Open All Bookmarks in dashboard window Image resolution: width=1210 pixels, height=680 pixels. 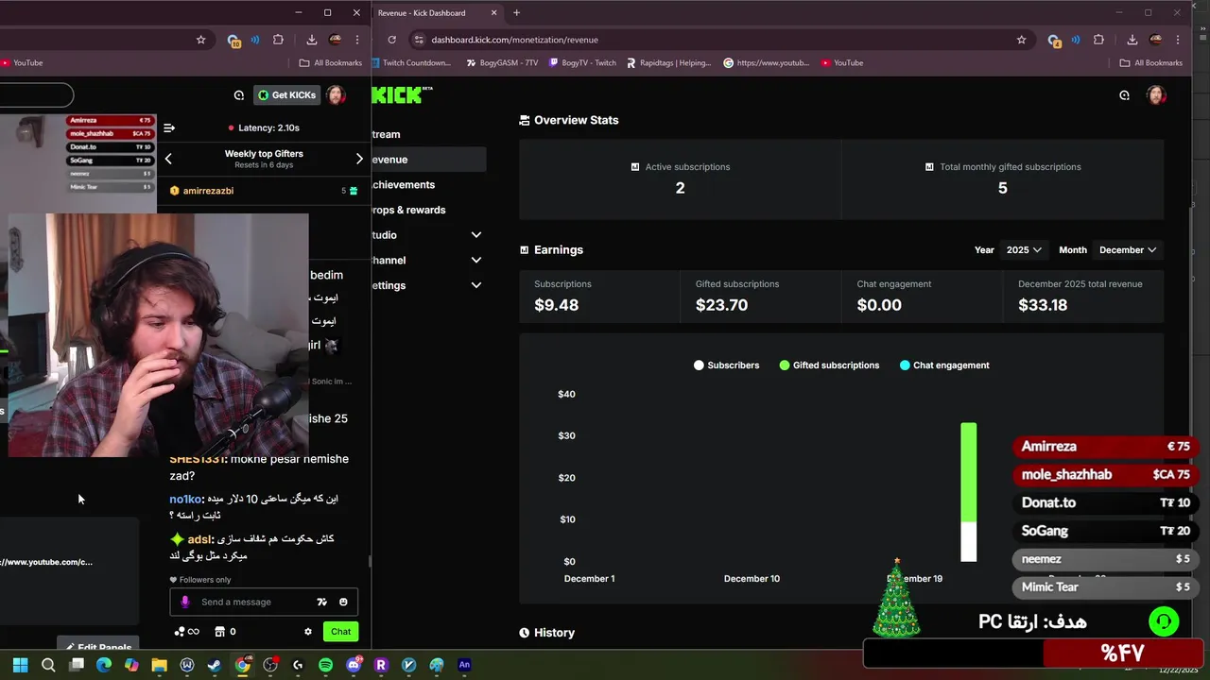(x=1151, y=63)
